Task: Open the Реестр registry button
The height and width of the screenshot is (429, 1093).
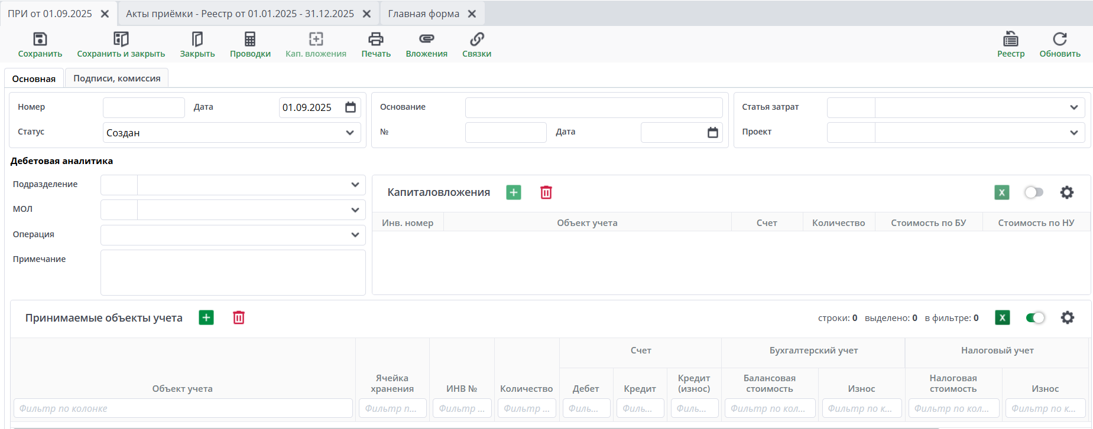Action: tap(1010, 45)
